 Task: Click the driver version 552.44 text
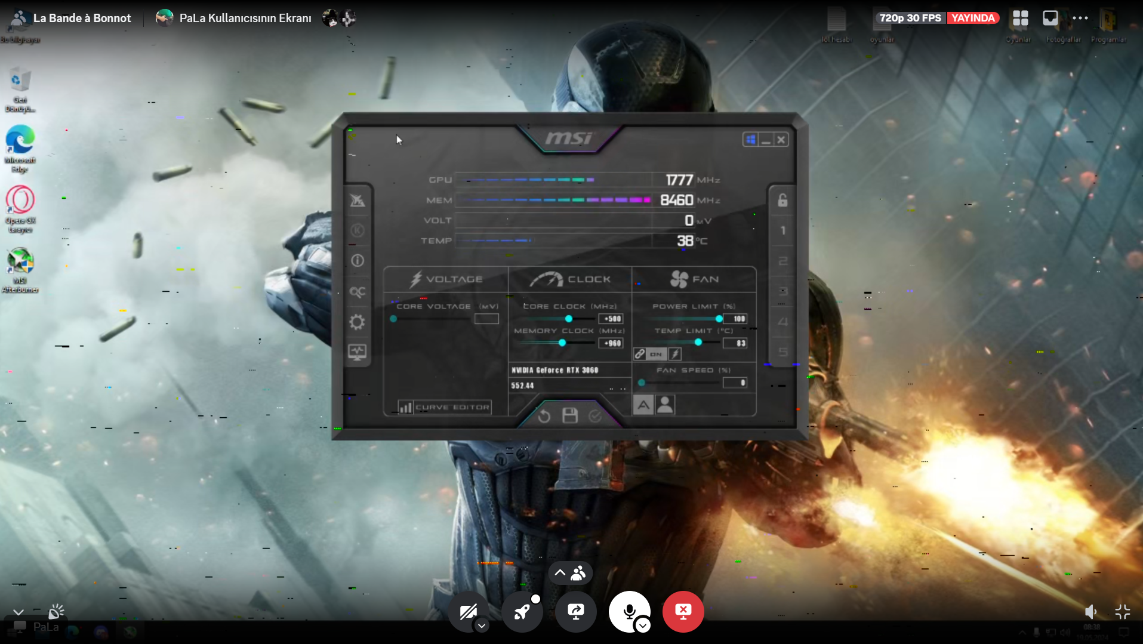[522, 386]
